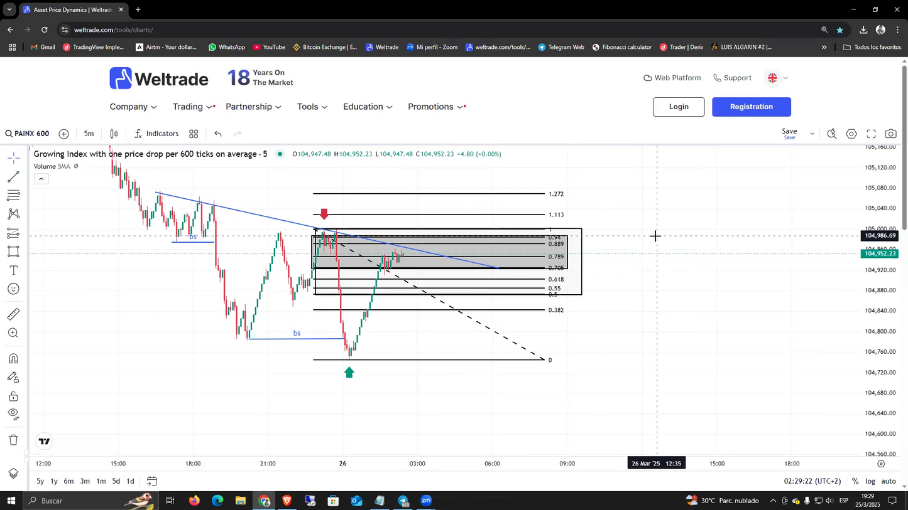
Task: Hide all drawings with the eye icon
Action: pos(14,414)
